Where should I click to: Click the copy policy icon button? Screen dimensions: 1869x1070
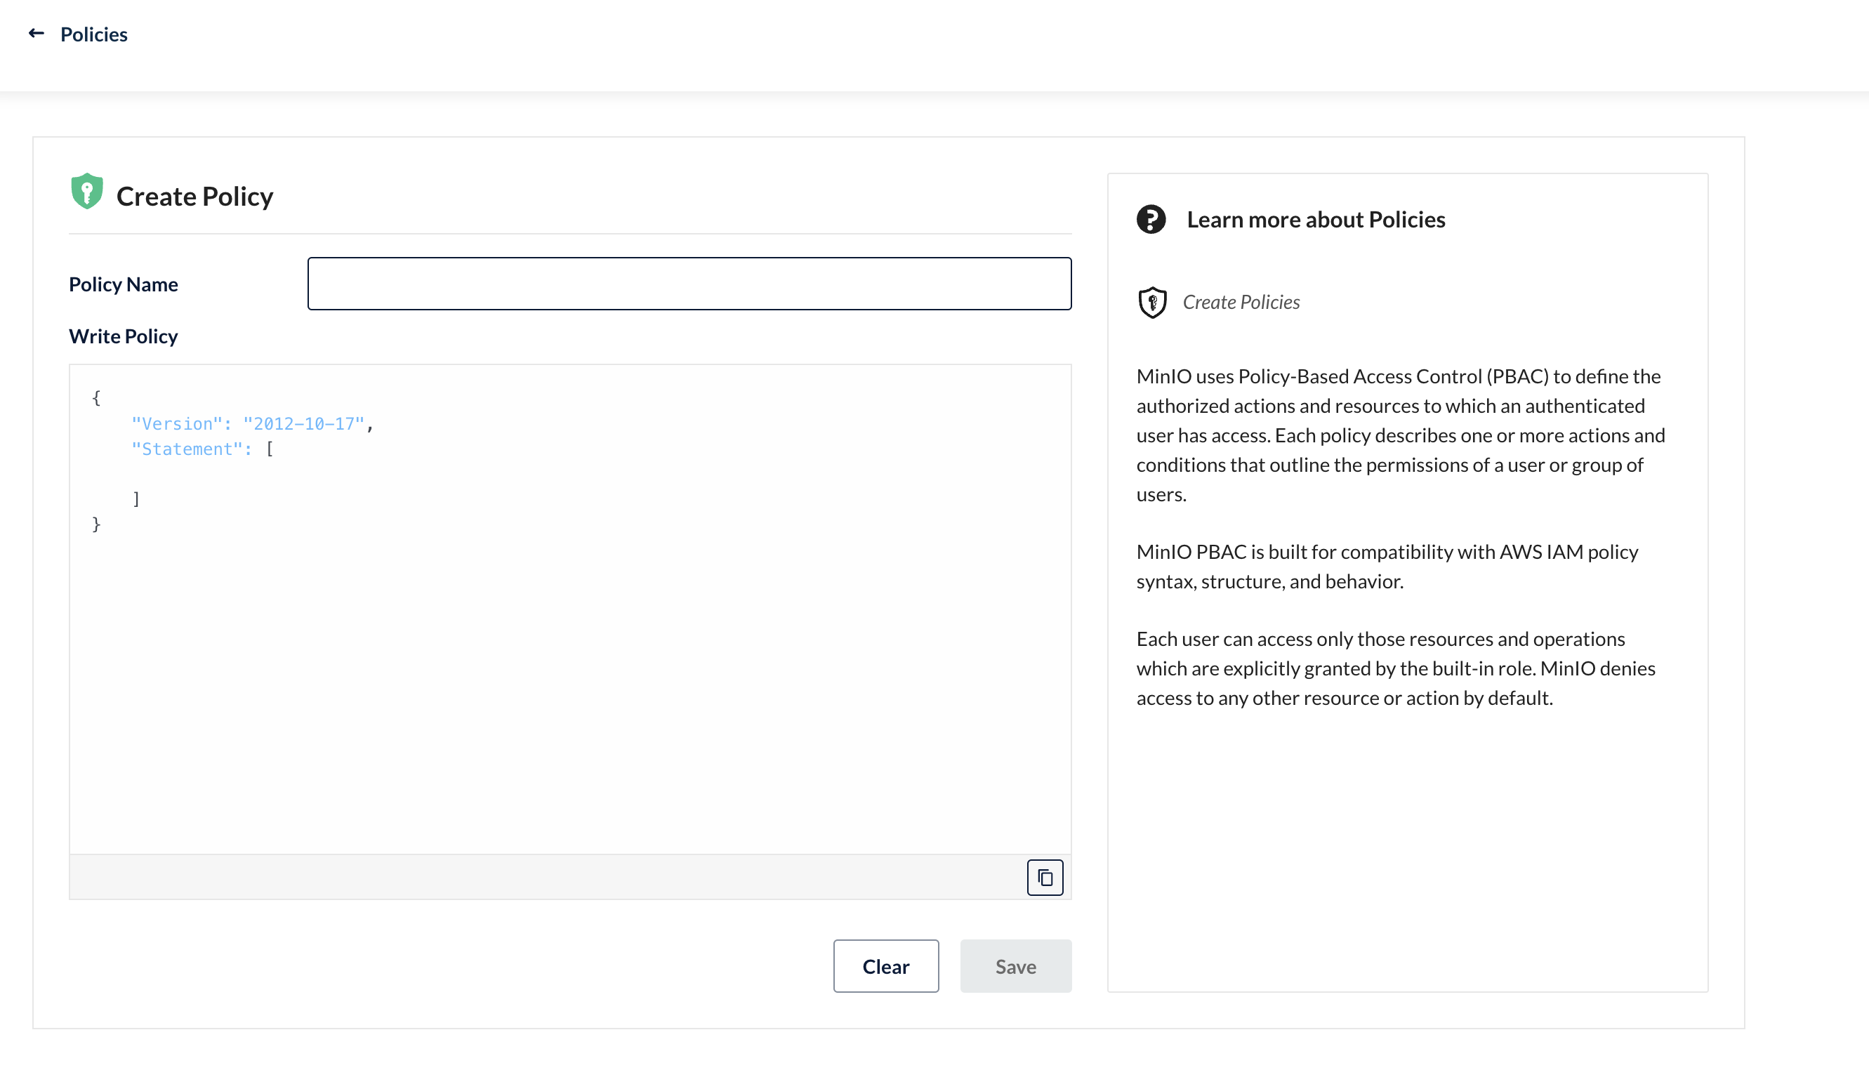click(x=1045, y=878)
